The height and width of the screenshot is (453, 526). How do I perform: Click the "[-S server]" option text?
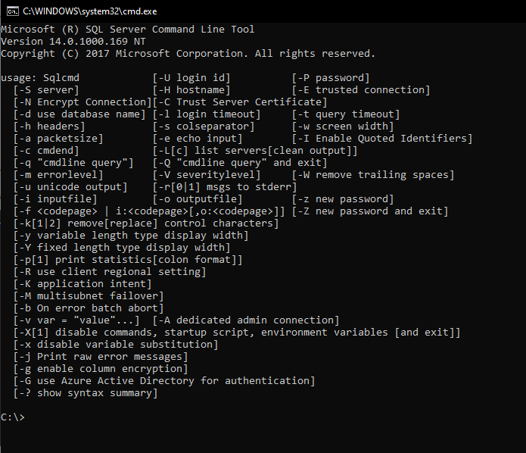click(45, 90)
